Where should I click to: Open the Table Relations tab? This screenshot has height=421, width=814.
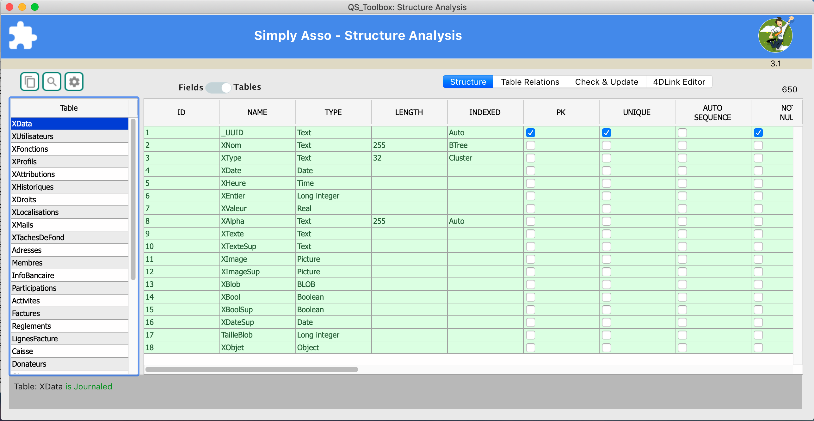[x=530, y=82]
